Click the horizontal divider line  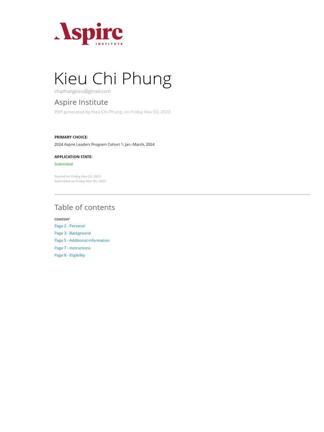click(x=182, y=194)
